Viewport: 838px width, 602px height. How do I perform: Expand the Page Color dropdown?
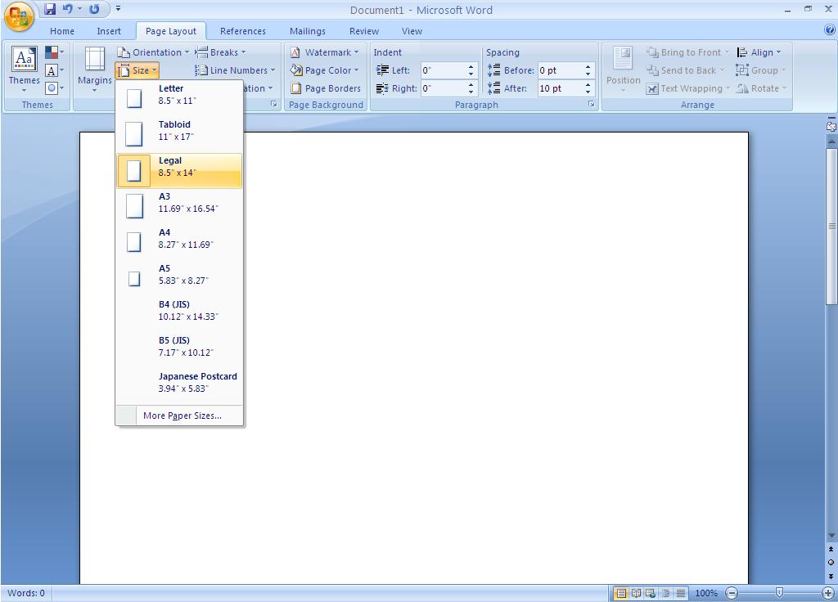click(x=325, y=70)
